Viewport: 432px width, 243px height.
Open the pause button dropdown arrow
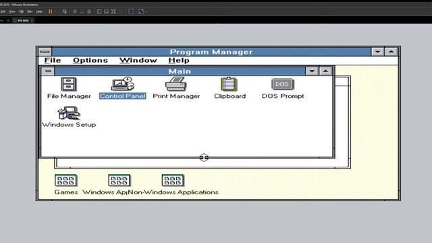pos(55,11)
